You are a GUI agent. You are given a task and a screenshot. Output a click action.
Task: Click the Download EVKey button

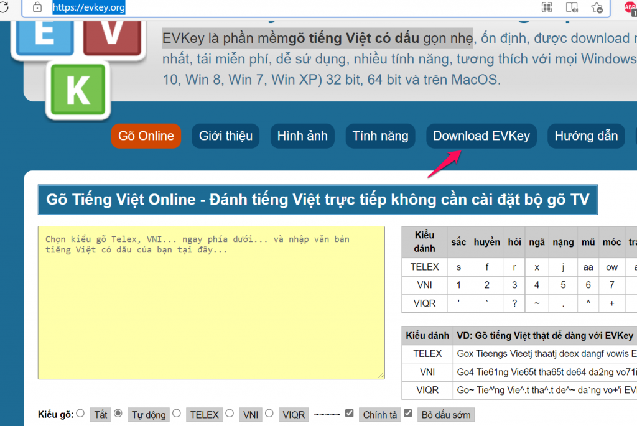point(481,136)
